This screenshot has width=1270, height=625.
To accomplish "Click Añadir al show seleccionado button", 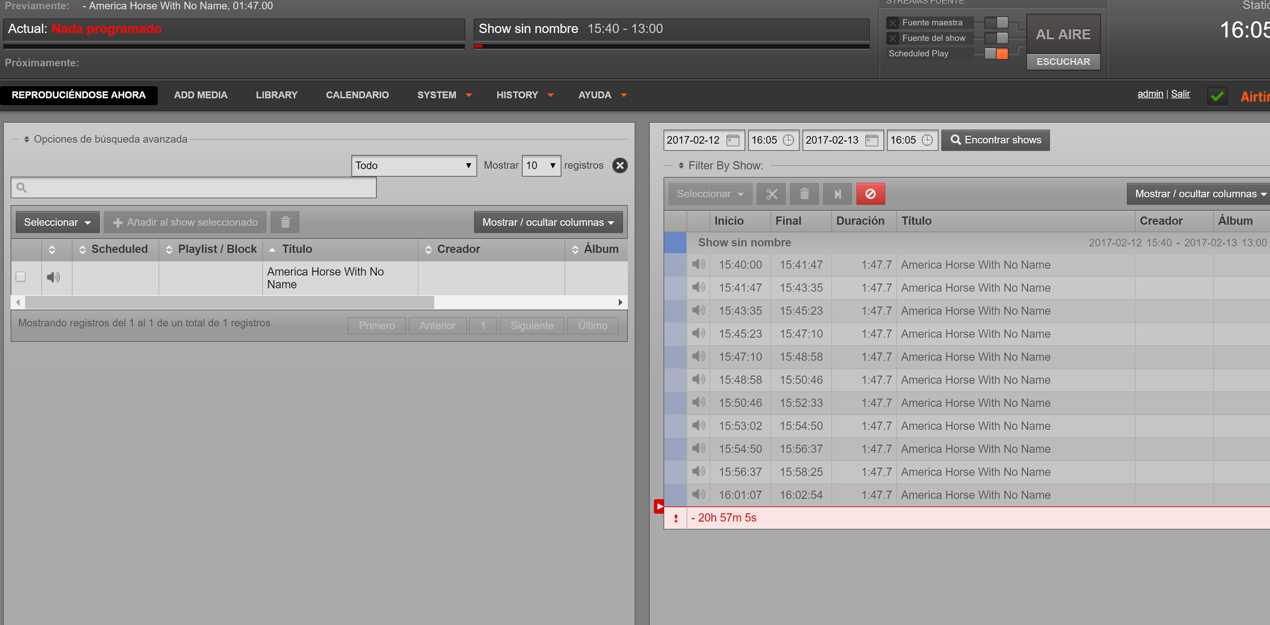I will coord(185,222).
